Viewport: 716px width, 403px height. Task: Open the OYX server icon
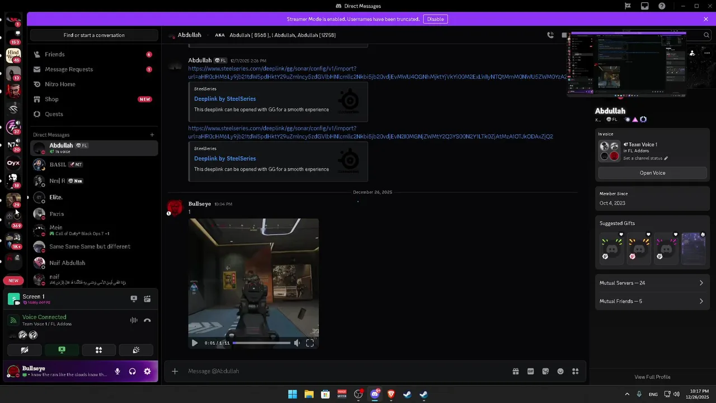click(x=13, y=163)
